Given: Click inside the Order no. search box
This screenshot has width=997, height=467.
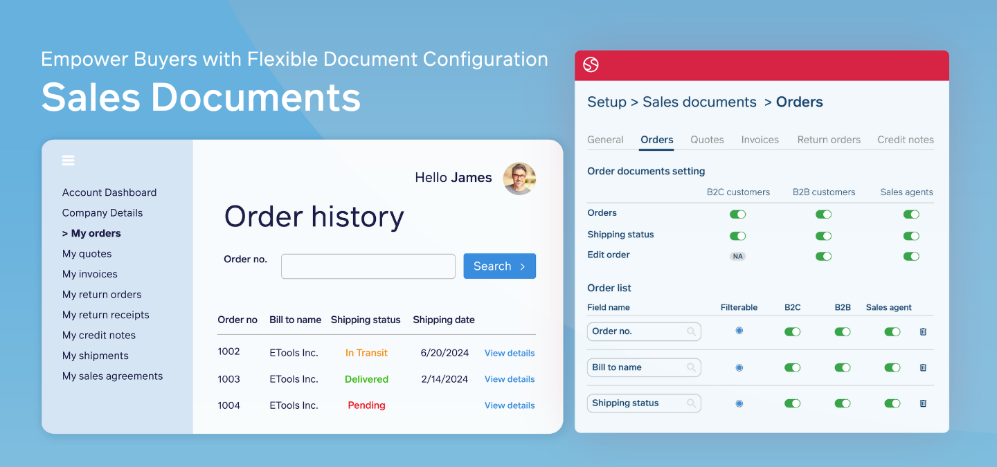Looking at the screenshot, I should (368, 266).
